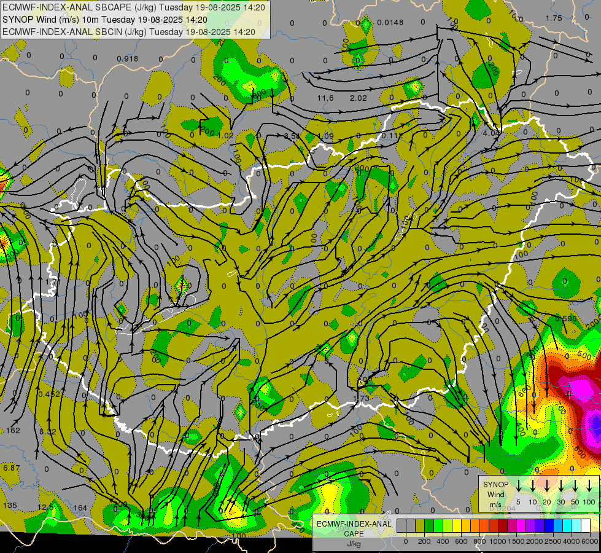Pick the first gray swatch left of 0 tick
The width and height of the screenshot is (601, 553).
[401, 526]
